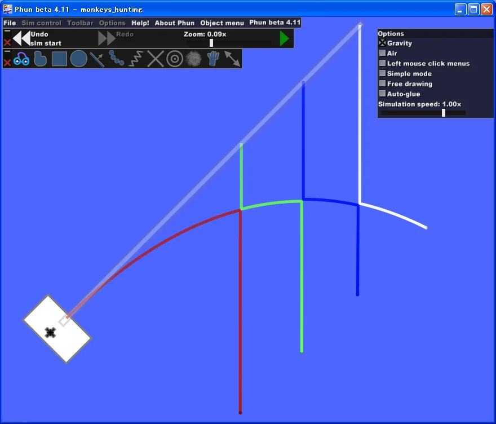Select the Spring tool
496x424 pixels.
(136, 59)
